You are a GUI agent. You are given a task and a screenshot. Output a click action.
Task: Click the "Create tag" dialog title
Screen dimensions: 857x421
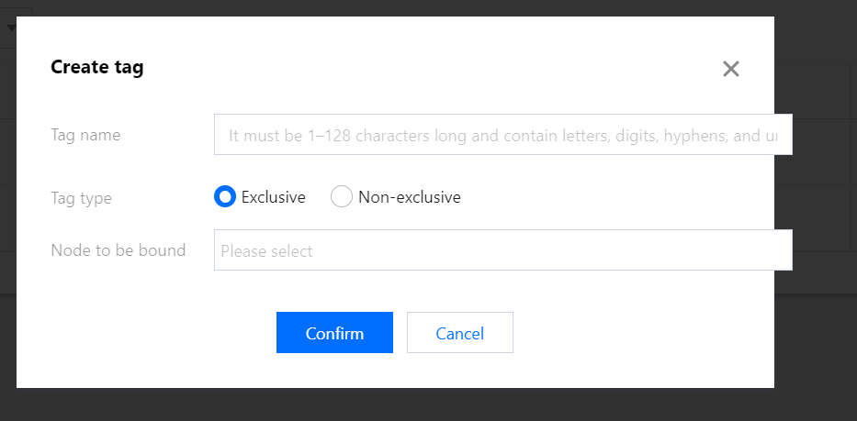coord(96,67)
